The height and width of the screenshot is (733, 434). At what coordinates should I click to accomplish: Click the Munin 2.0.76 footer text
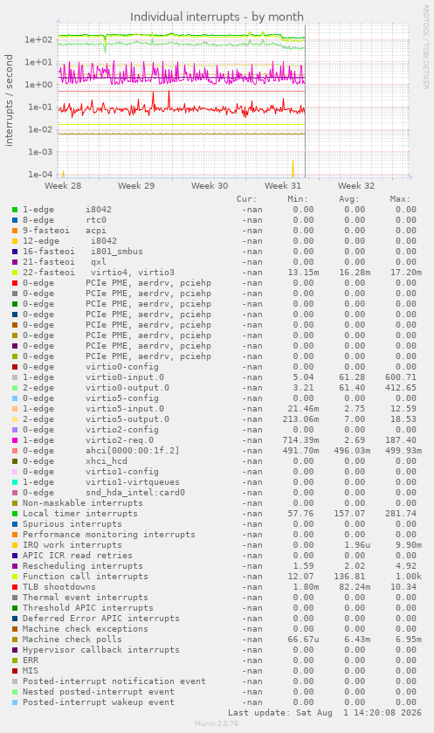(217, 723)
